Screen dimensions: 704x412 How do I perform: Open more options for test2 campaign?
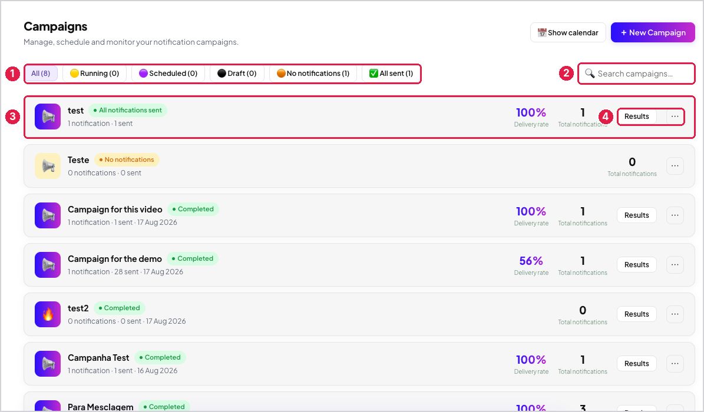pos(675,314)
